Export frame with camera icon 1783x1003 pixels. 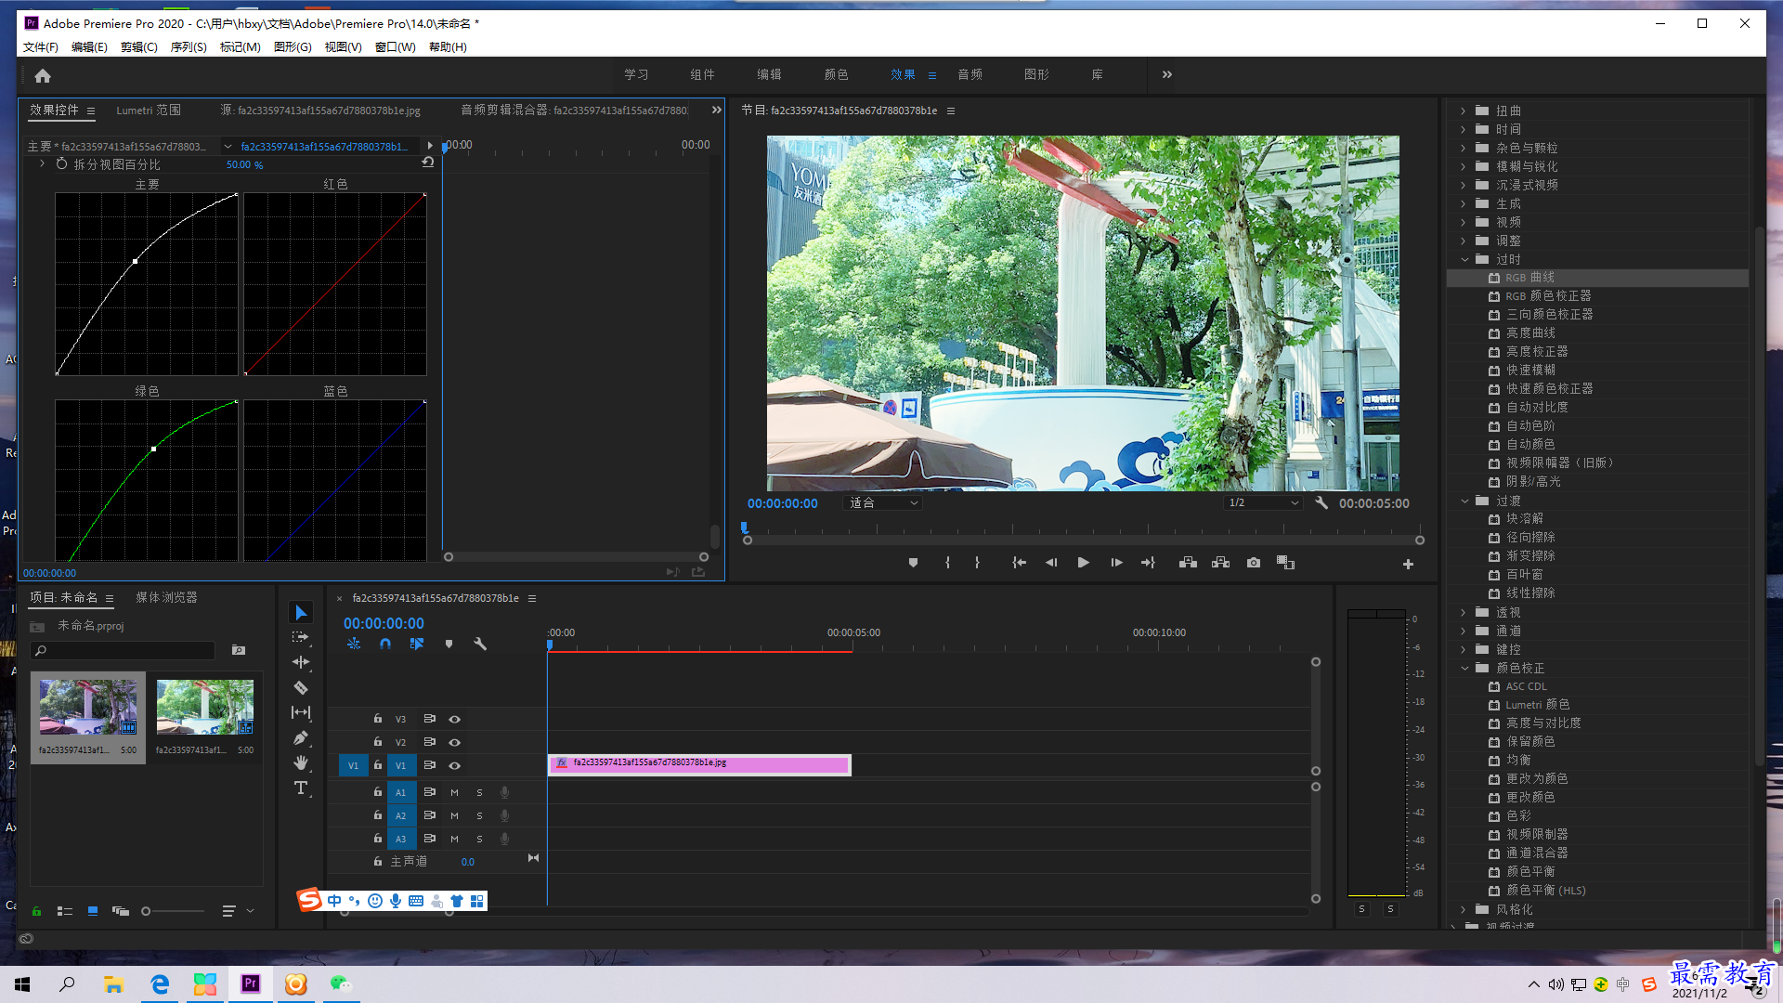[1254, 563]
